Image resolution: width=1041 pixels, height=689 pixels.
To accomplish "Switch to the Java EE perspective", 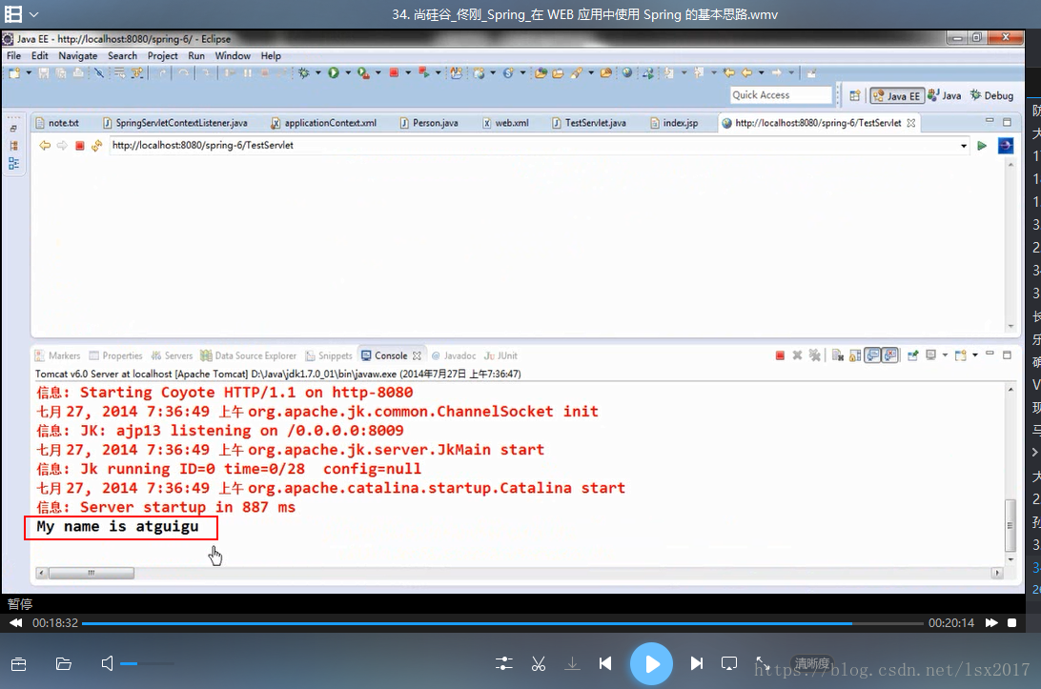I will pos(897,95).
